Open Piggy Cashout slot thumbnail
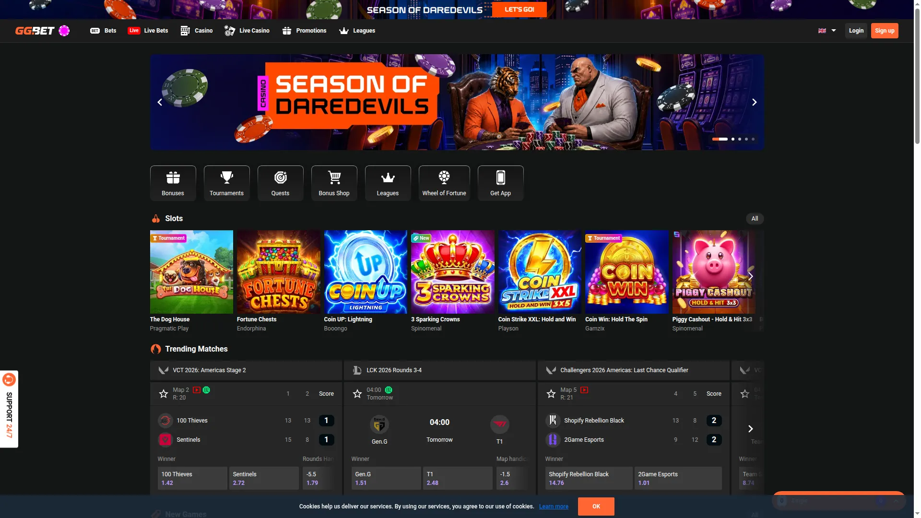This screenshot has width=921, height=518. click(714, 272)
